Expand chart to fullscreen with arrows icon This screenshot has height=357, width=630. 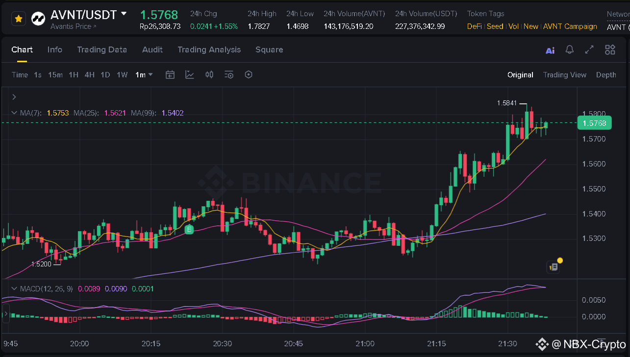click(589, 49)
